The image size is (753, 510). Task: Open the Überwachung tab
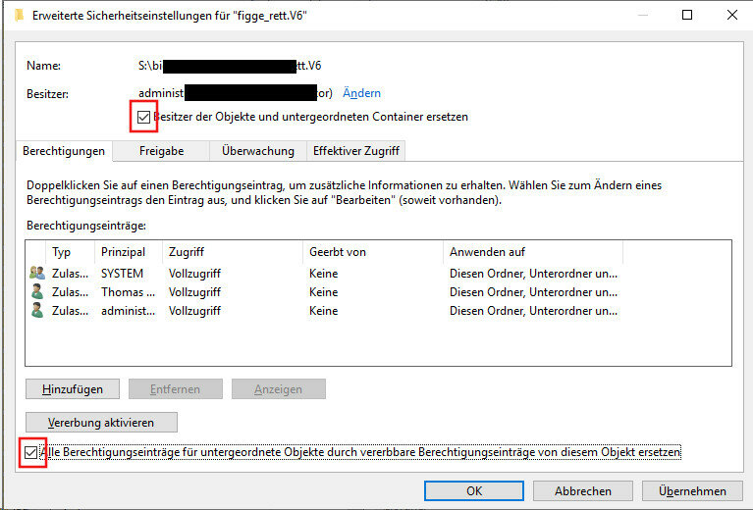[258, 151]
